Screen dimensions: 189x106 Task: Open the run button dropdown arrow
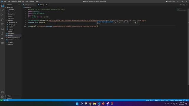pyautogui.click(x=182, y=5)
